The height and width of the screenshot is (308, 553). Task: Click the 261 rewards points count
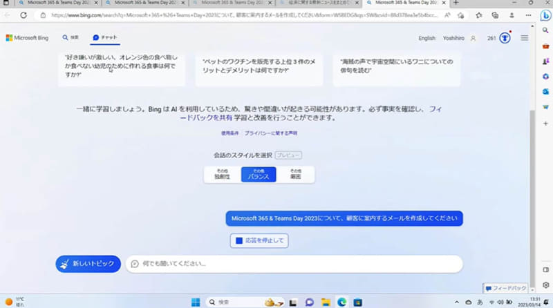[491, 38]
